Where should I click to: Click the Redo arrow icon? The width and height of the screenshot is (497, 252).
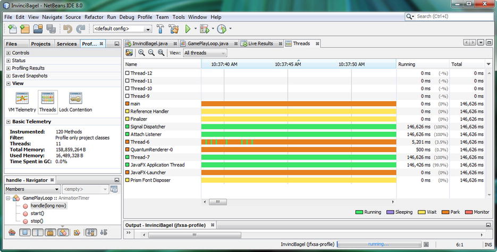[80, 29]
